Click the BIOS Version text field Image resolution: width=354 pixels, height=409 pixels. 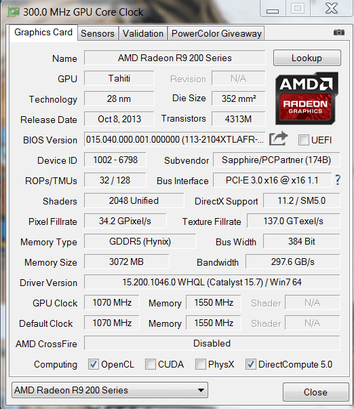pos(175,139)
